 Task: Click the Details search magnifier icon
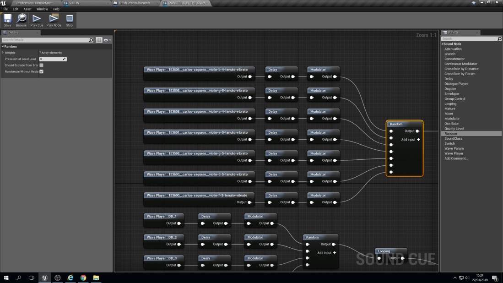tap(91, 40)
